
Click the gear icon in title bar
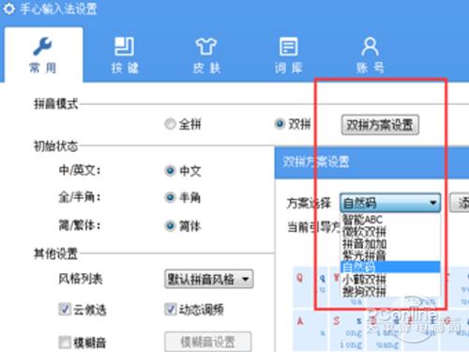(8, 8)
